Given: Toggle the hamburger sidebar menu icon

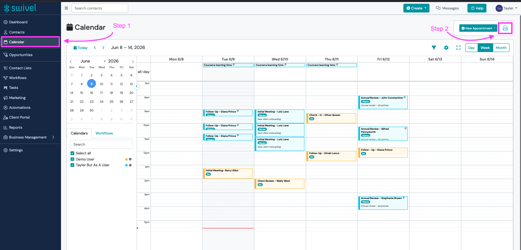Looking at the screenshot, I should coord(66,8).
